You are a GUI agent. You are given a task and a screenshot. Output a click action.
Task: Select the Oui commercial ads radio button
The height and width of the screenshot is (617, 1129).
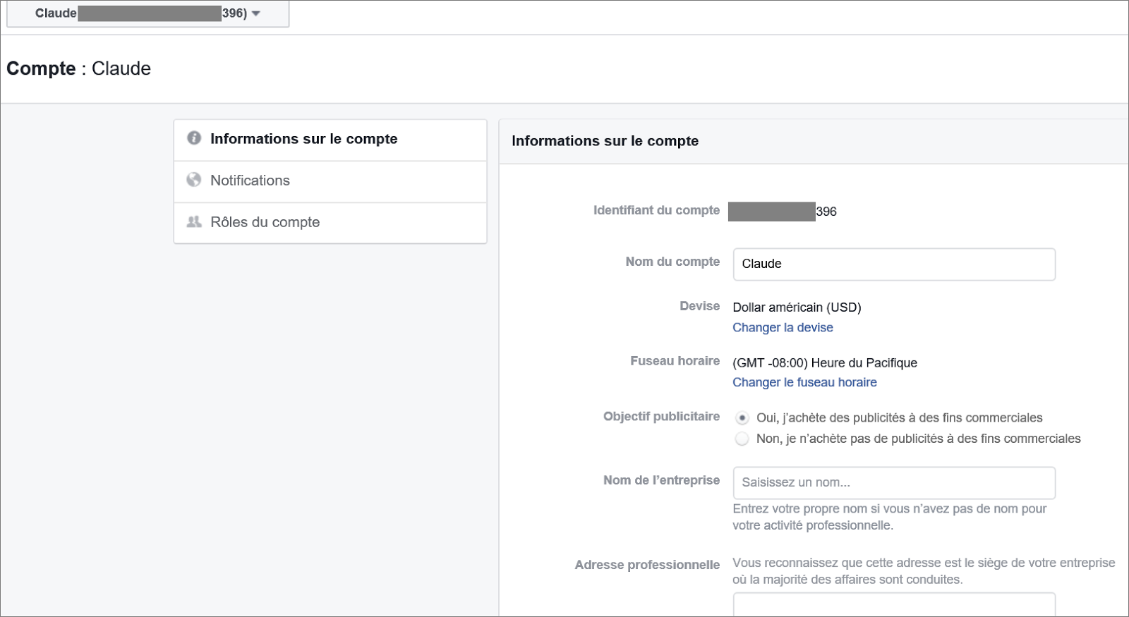(x=742, y=418)
